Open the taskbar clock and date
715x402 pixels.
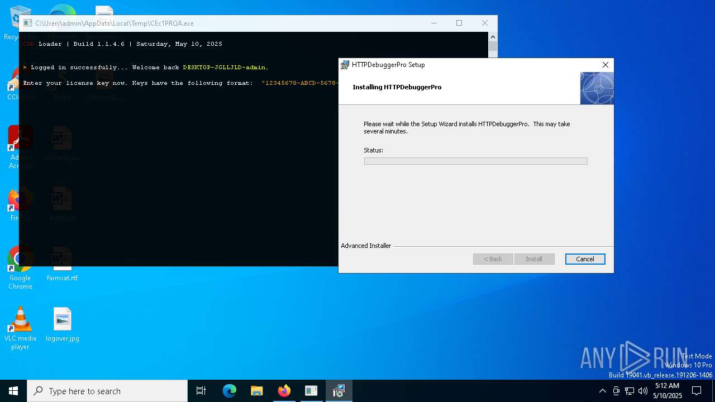(667, 391)
